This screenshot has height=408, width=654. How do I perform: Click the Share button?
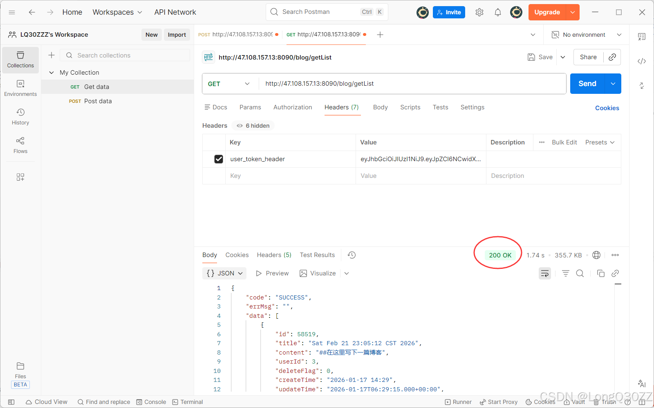(x=588, y=57)
